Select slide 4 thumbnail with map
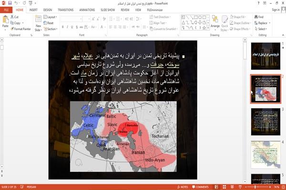286x190 pixels. (266, 155)
